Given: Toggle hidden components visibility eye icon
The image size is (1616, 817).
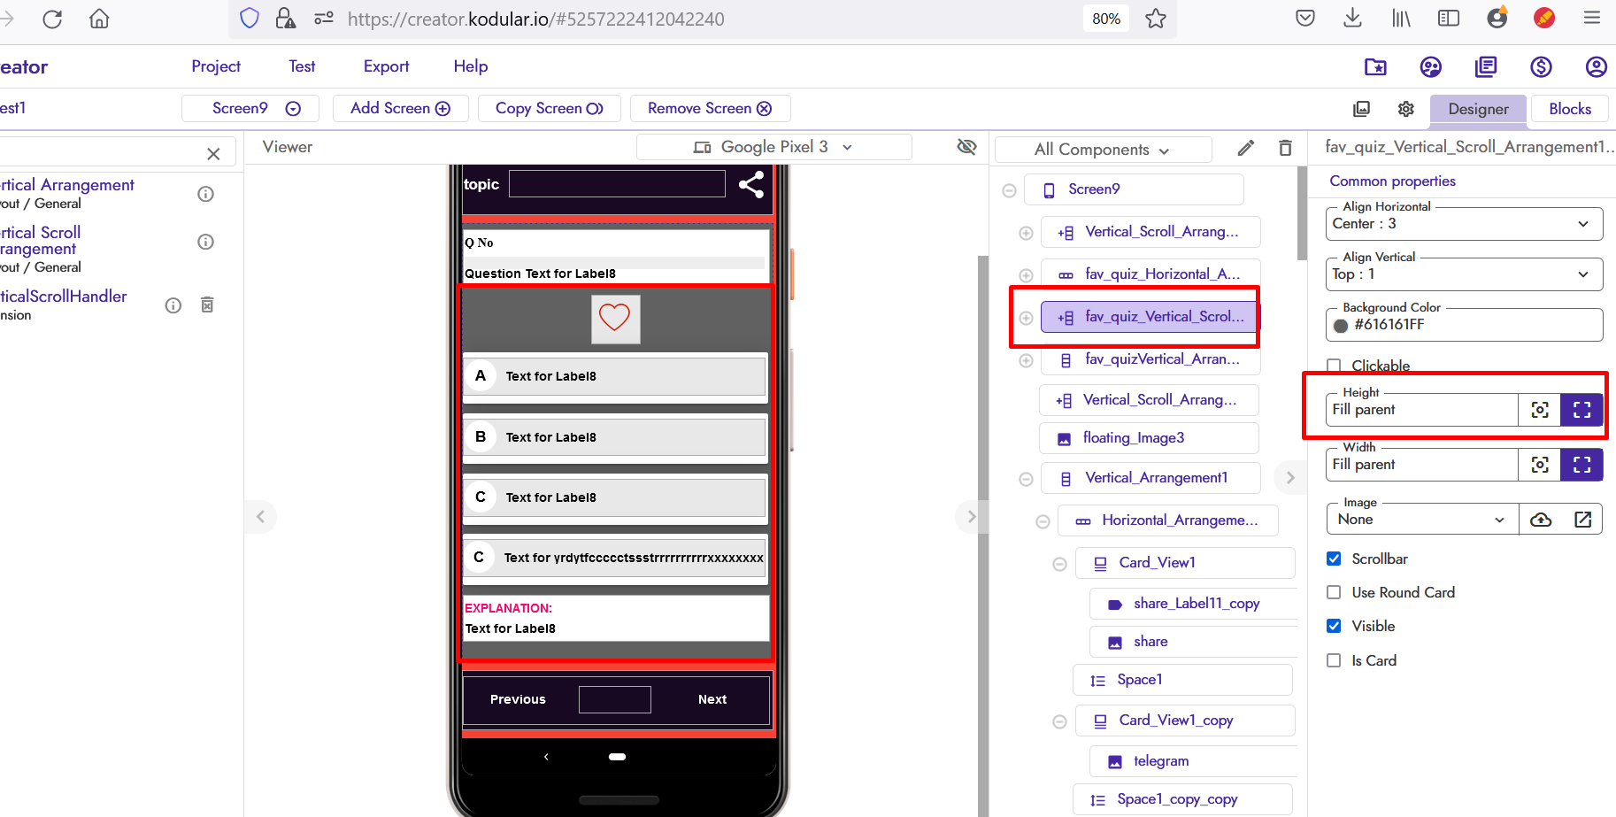Looking at the screenshot, I should pyautogui.click(x=966, y=147).
